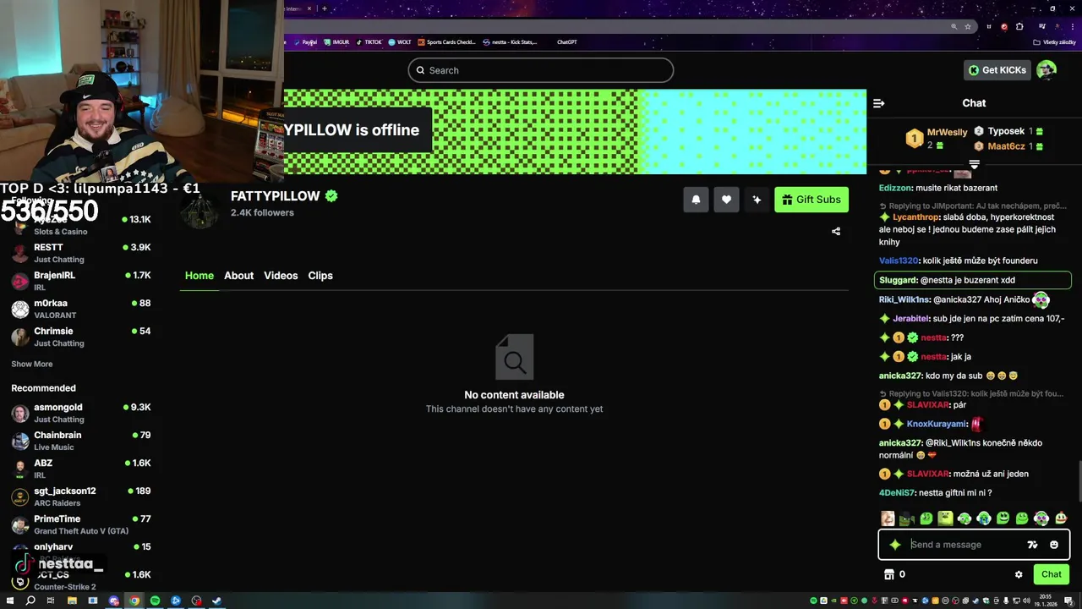This screenshot has height=609, width=1082.
Task: Click the green sparkle icon in message box
Action: 895,545
